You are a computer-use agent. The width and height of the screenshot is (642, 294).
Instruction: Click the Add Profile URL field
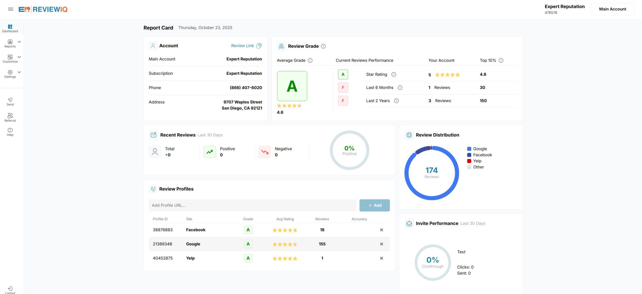point(252,206)
